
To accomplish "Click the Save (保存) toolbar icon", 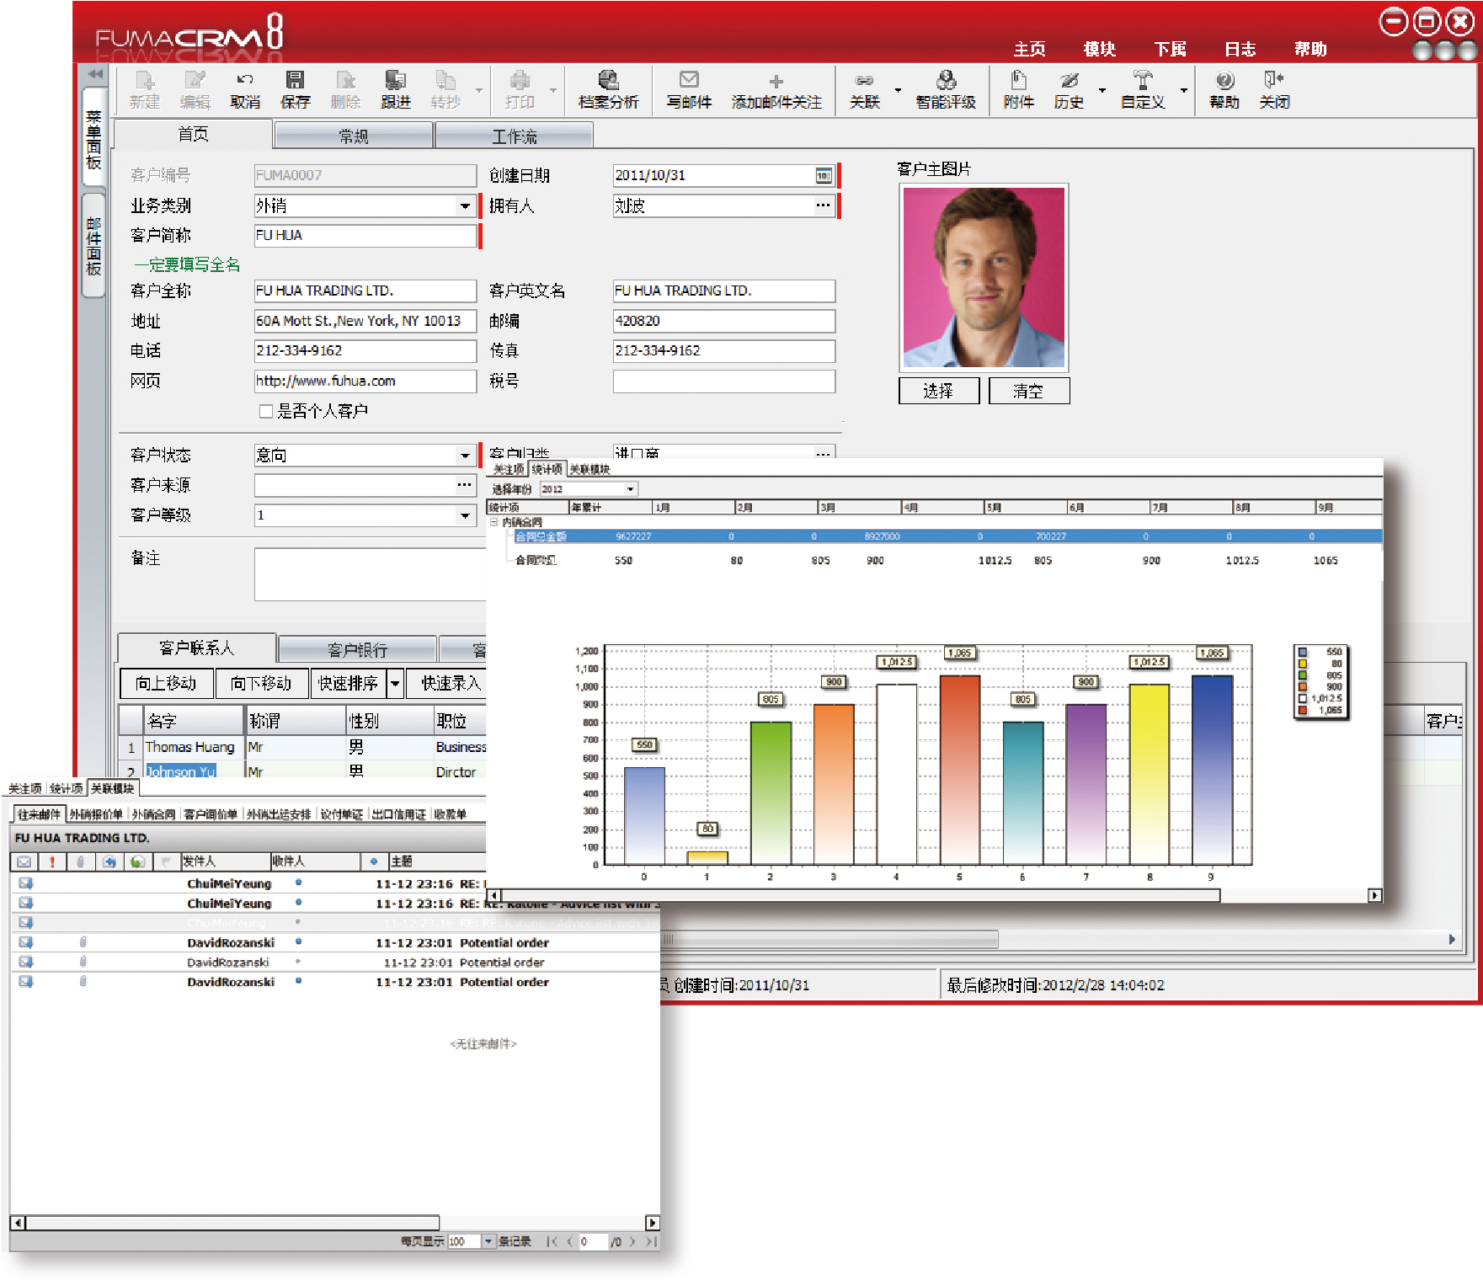I will tap(295, 81).
